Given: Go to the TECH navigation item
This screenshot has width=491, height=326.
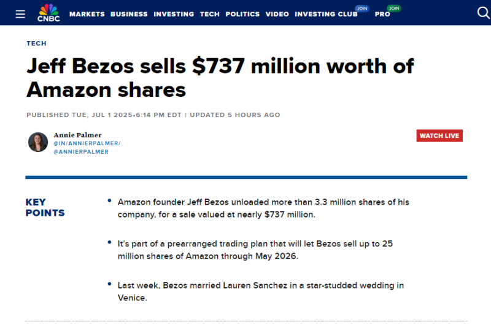Looking at the screenshot, I should 210,14.
